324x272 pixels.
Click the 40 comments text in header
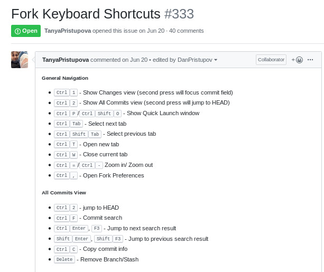pyautogui.click(x=187, y=31)
